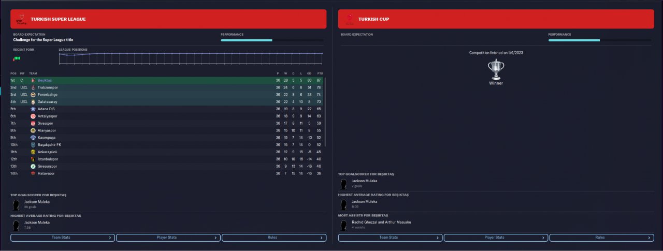Click the TEAM column header
The height and width of the screenshot is (251, 663).
33,73
